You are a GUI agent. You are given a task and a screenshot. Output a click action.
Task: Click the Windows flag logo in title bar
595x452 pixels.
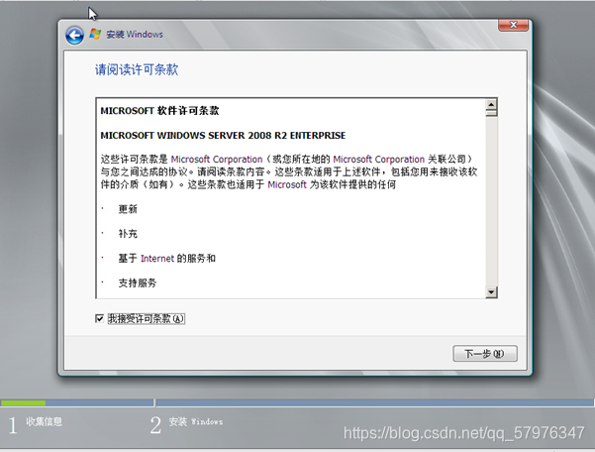click(95, 34)
